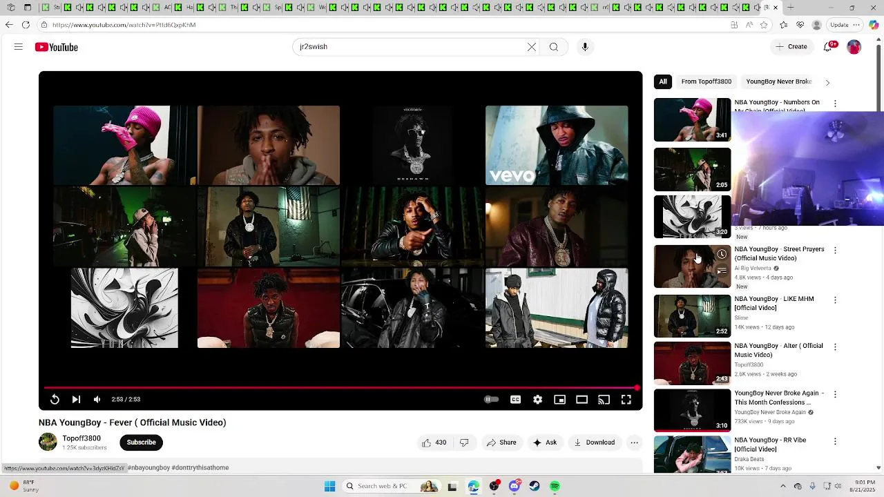The height and width of the screenshot is (497, 884).
Task: Add page to browser favorites star
Action: pos(764,25)
